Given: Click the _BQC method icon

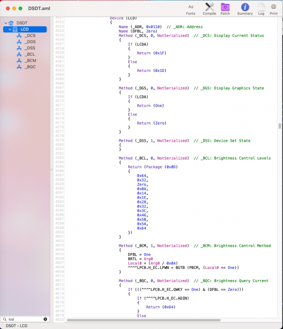Looking at the screenshot, I should coord(19,67).
